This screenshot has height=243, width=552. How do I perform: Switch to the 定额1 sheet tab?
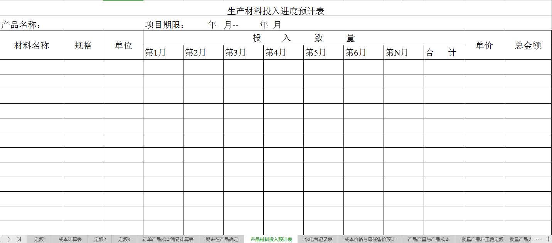tap(39, 239)
